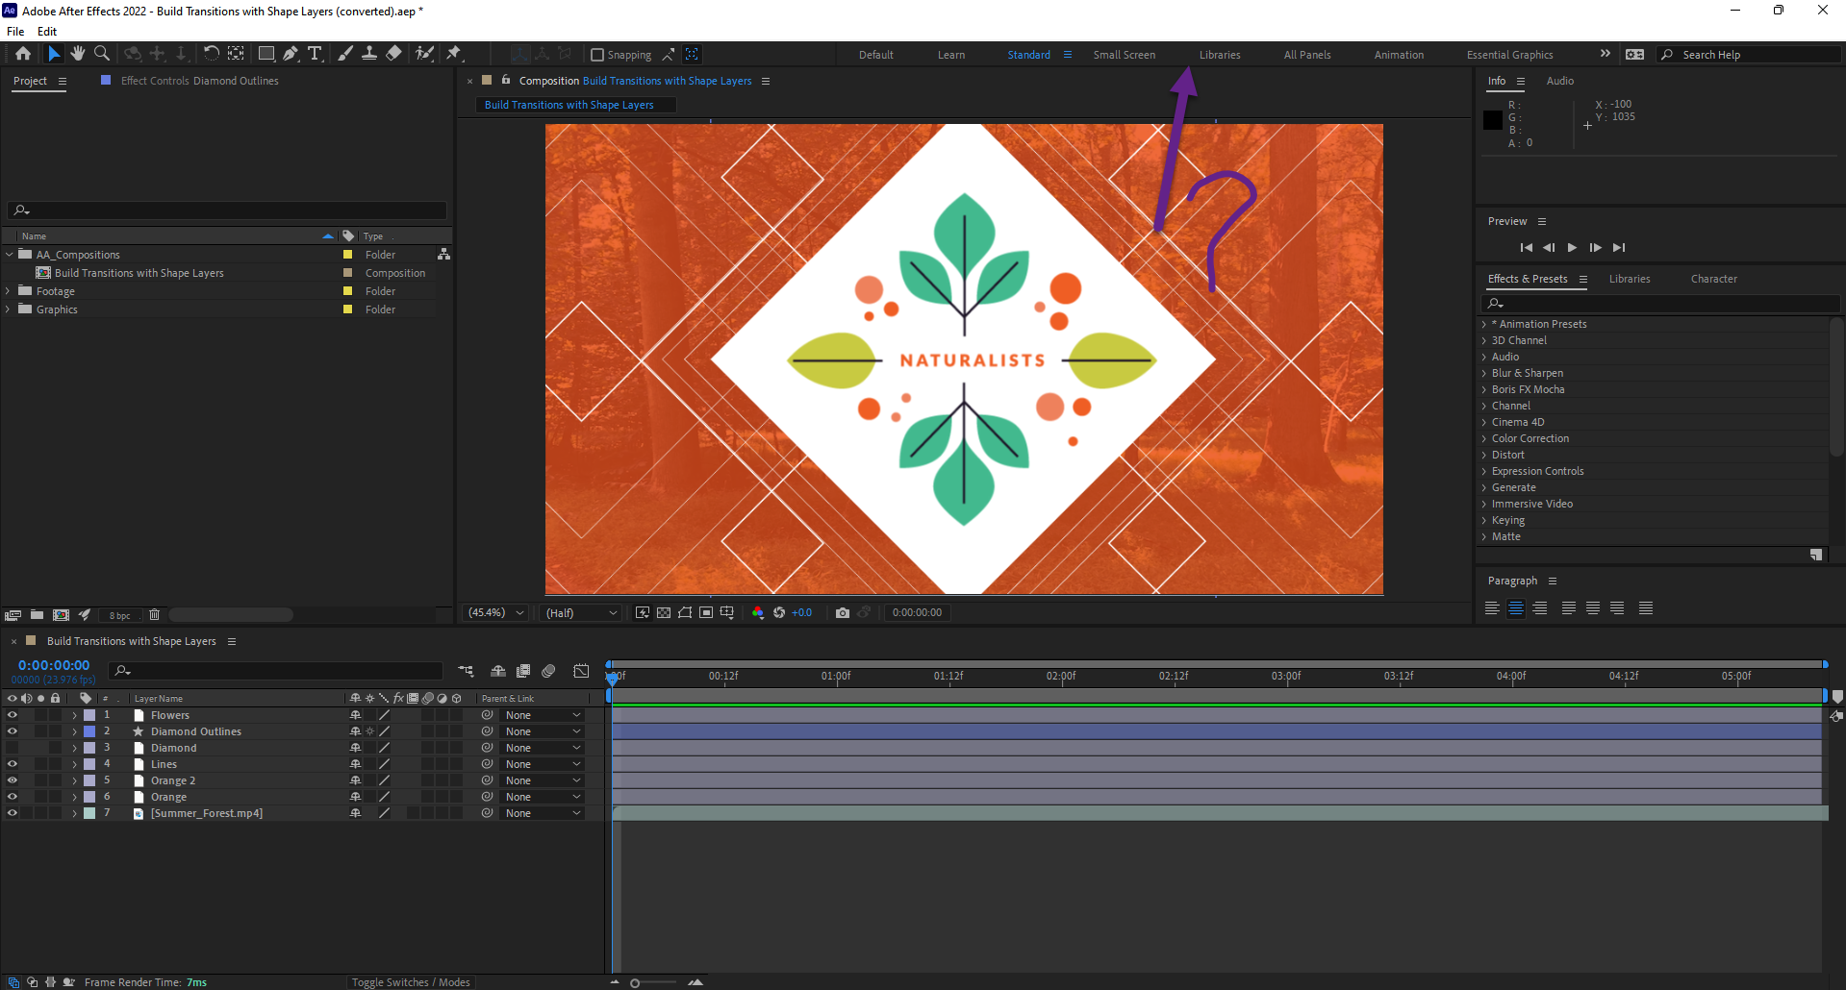
Task: Select the Pen tool
Action: (x=291, y=54)
